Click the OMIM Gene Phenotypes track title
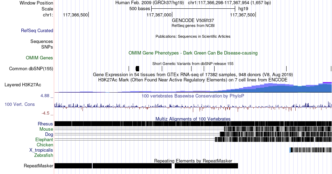This screenshot has width=332, height=174. pos(193,53)
